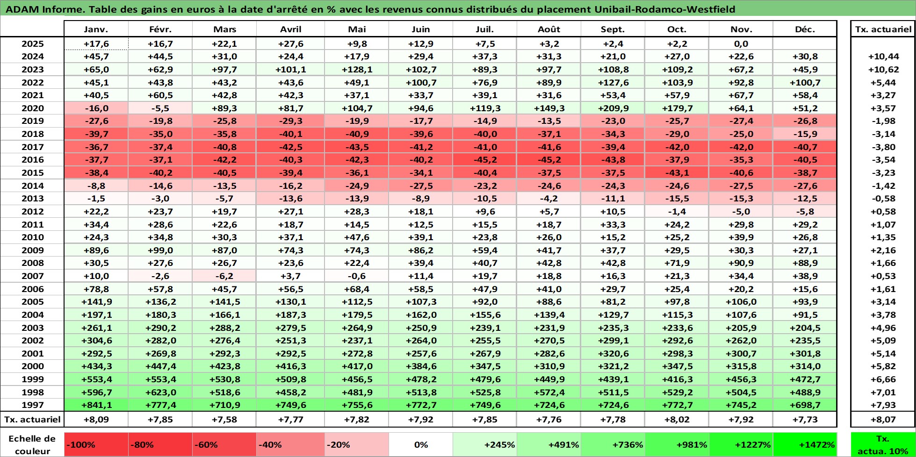Click the 'Juin' column header
The image size is (916, 457).
(421, 29)
